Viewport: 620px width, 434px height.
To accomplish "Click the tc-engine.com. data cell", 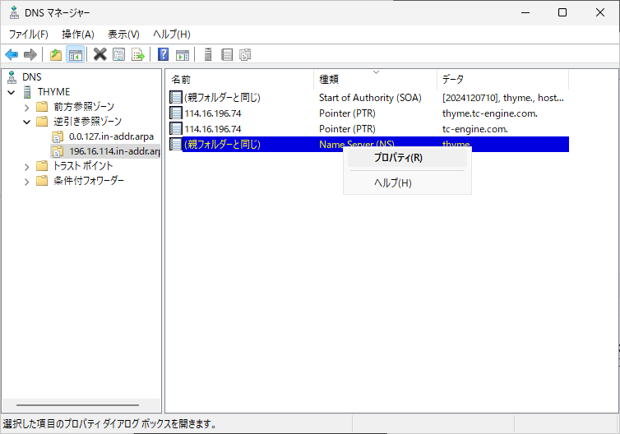I will 475,129.
